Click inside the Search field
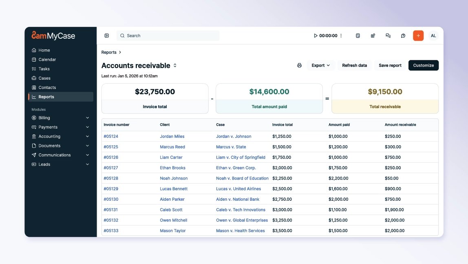468x264 pixels. pyautogui.click(x=167, y=35)
